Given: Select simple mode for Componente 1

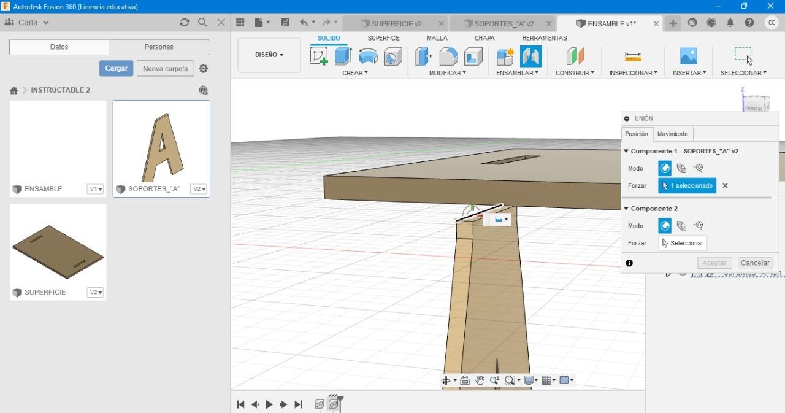Looking at the screenshot, I should (x=665, y=168).
